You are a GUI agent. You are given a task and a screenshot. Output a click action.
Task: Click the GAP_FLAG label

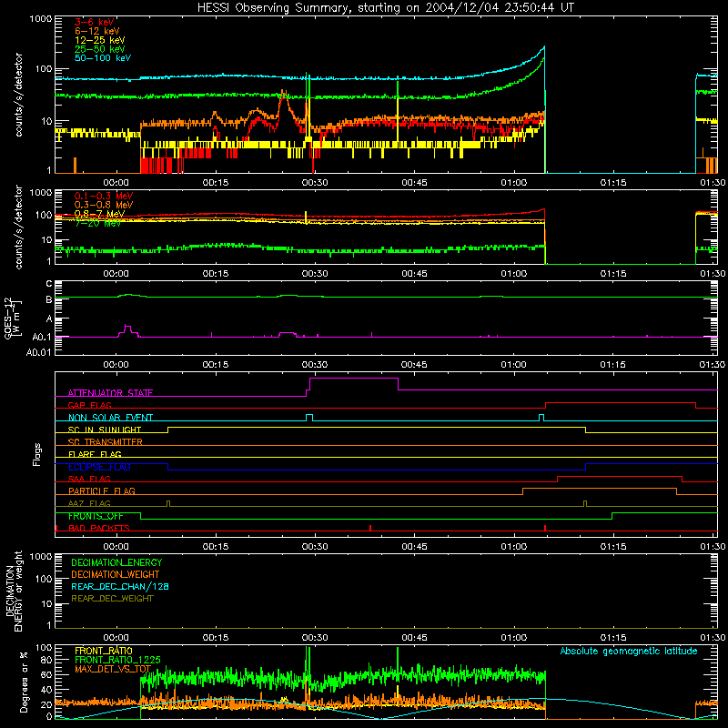[89, 405]
